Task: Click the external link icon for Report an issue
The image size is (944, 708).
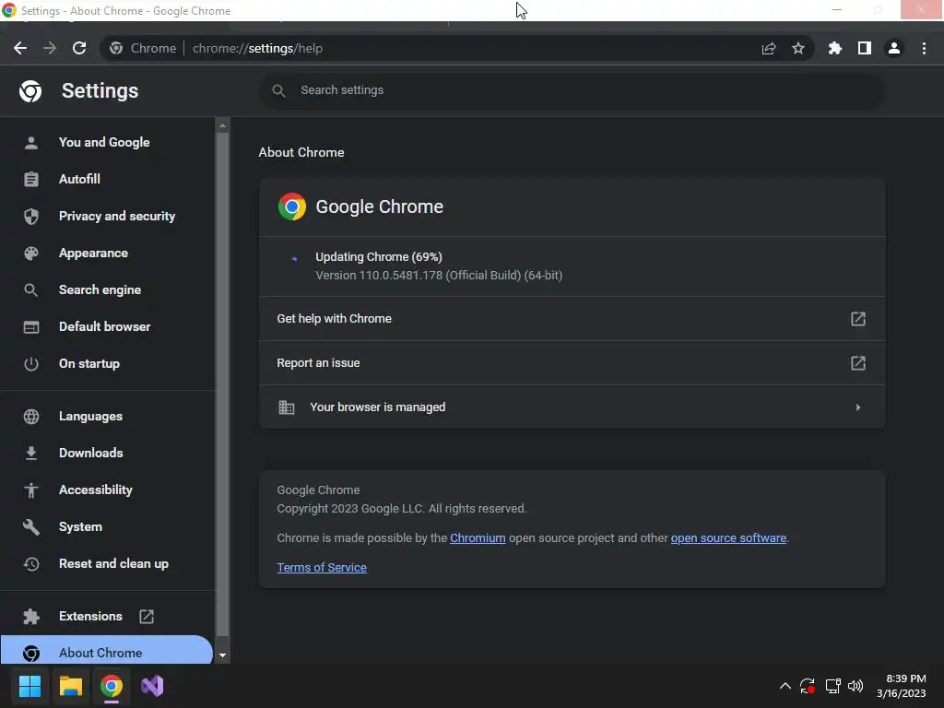Action: pos(858,363)
